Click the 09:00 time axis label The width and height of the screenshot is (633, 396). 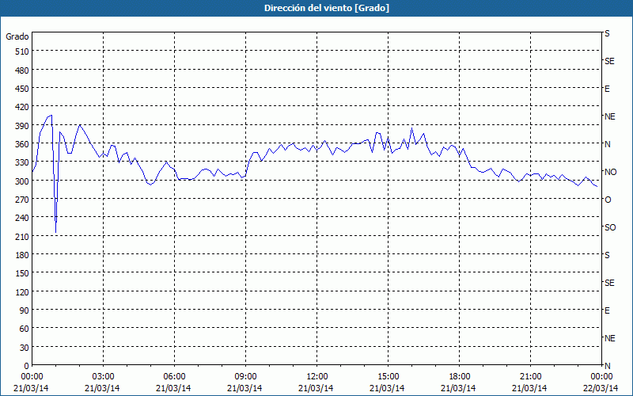[x=245, y=377]
